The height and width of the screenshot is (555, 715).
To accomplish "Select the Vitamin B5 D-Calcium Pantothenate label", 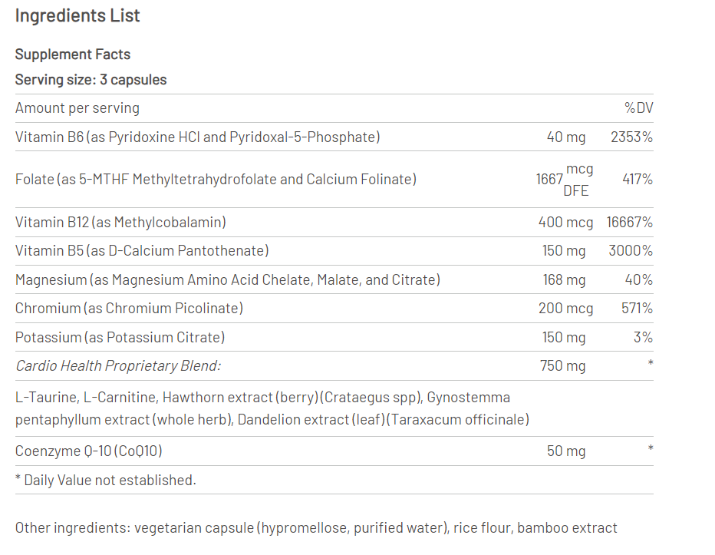I will 142,251.
